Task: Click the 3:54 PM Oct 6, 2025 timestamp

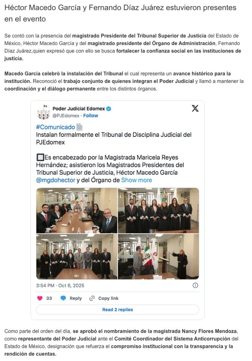Action: (60, 286)
